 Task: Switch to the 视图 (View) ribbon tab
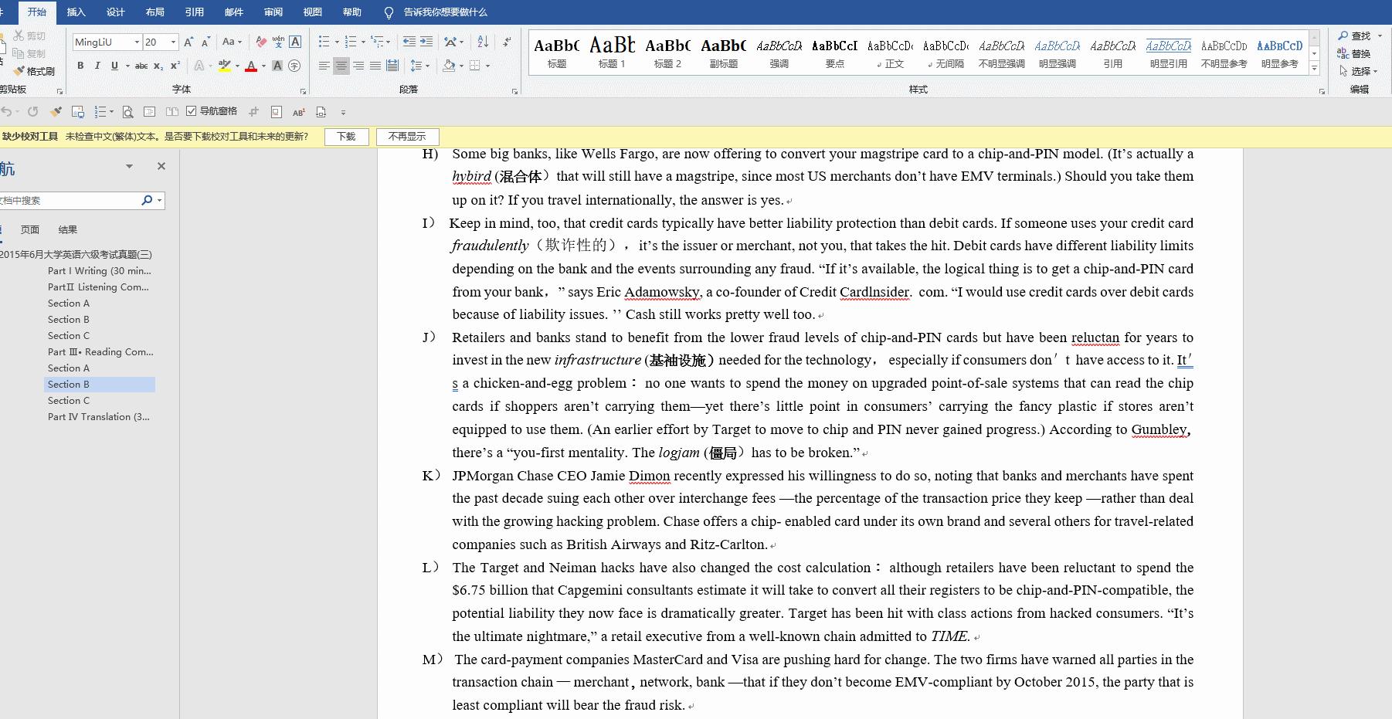point(312,12)
